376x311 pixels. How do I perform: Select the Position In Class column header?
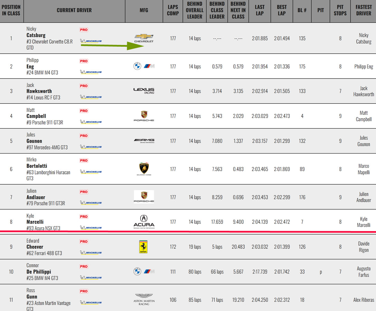[11, 10]
